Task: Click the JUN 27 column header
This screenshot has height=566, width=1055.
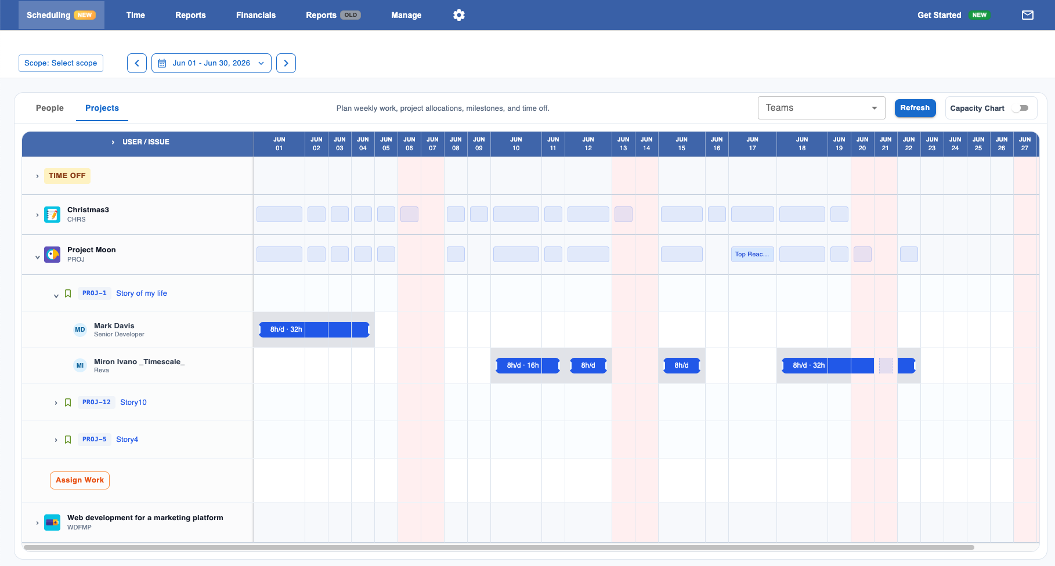Action: pyautogui.click(x=1025, y=144)
